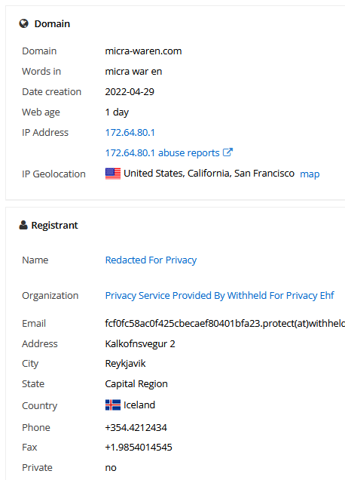Click the Reykjavik city value
The width and height of the screenshot is (345, 480).
click(125, 364)
